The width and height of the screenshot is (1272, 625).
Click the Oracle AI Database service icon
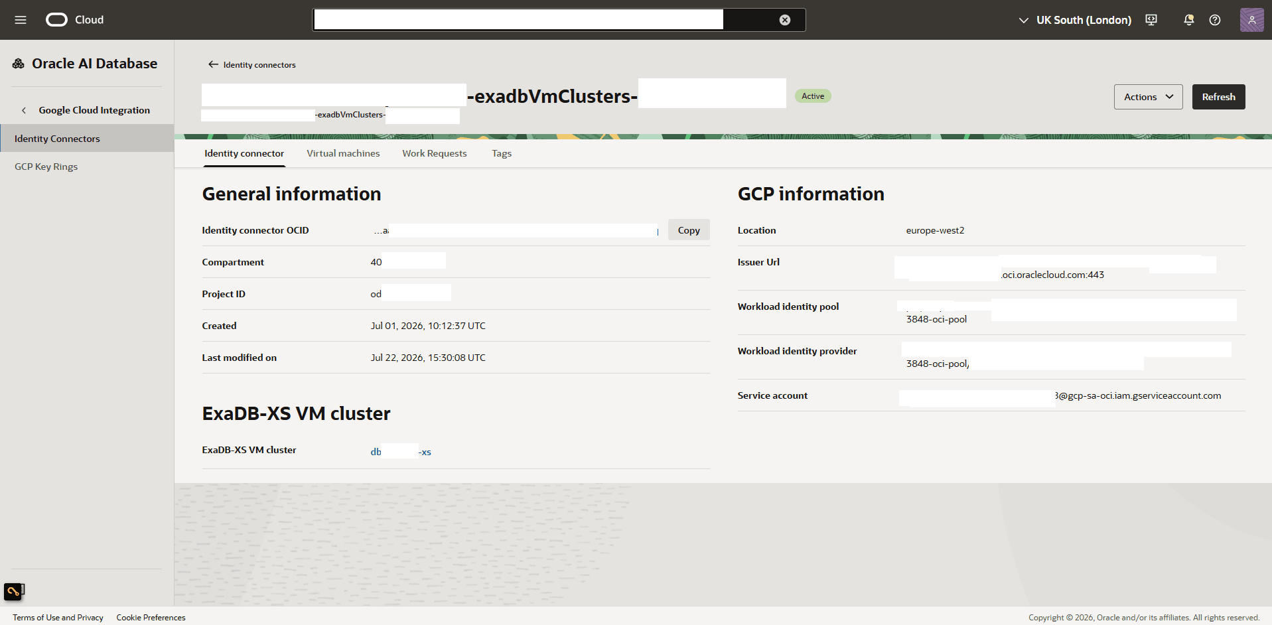tap(19, 64)
